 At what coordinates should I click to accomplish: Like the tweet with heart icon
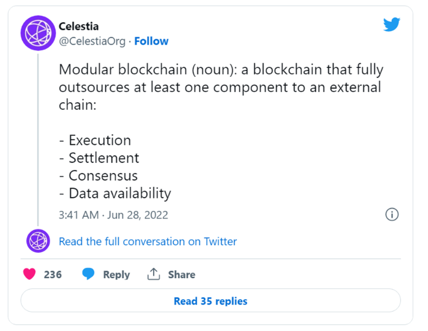29,274
